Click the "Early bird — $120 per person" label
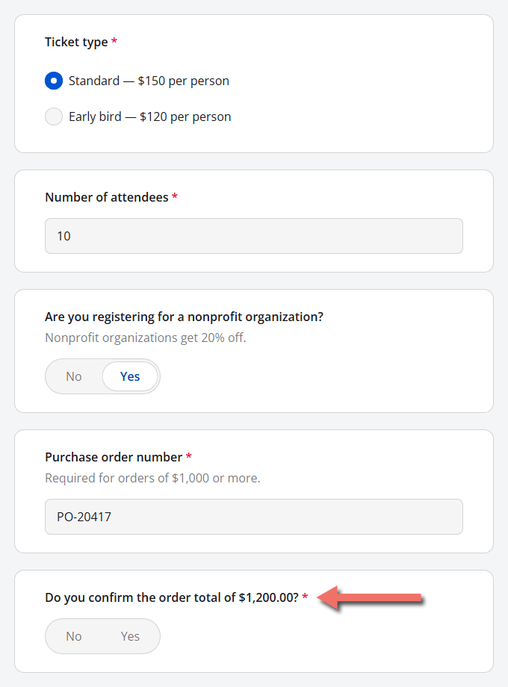The height and width of the screenshot is (687, 508). coord(150,116)
